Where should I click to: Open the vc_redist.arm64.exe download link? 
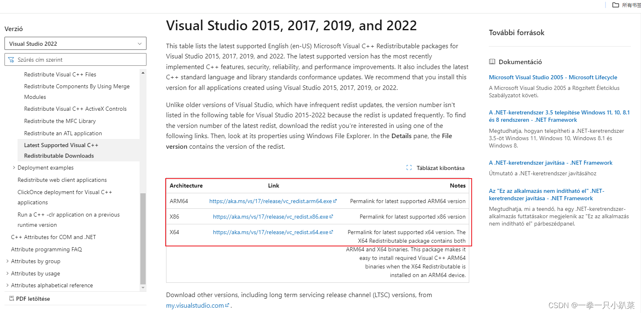pos(271,201)
